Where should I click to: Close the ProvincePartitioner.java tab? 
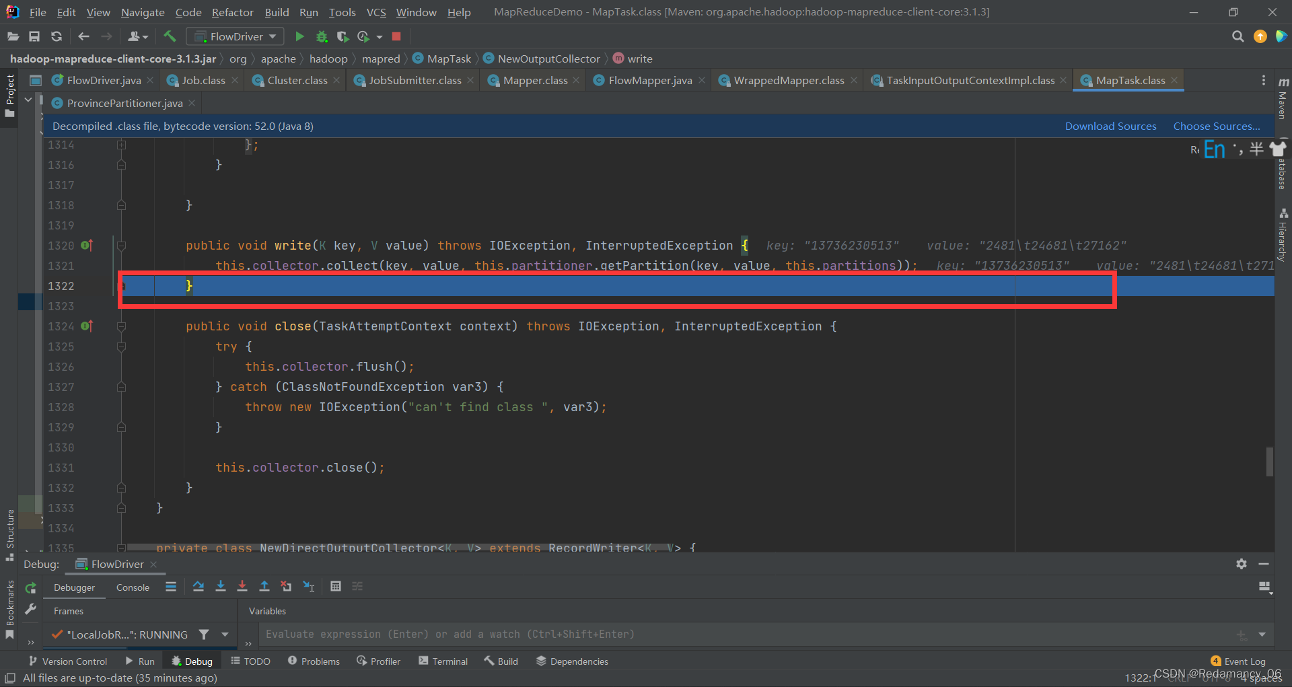(x=192, y=103)
